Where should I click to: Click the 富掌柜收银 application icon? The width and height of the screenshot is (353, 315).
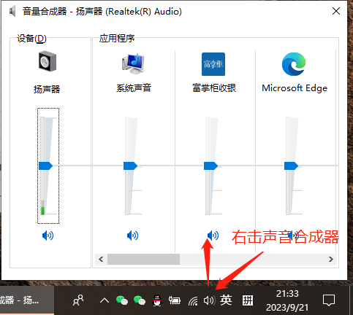tap(213, 64)
